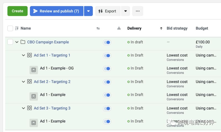This screenshot has height=132, width=221.
Task: Click the campaign folder icon
Action: (23, 42)
